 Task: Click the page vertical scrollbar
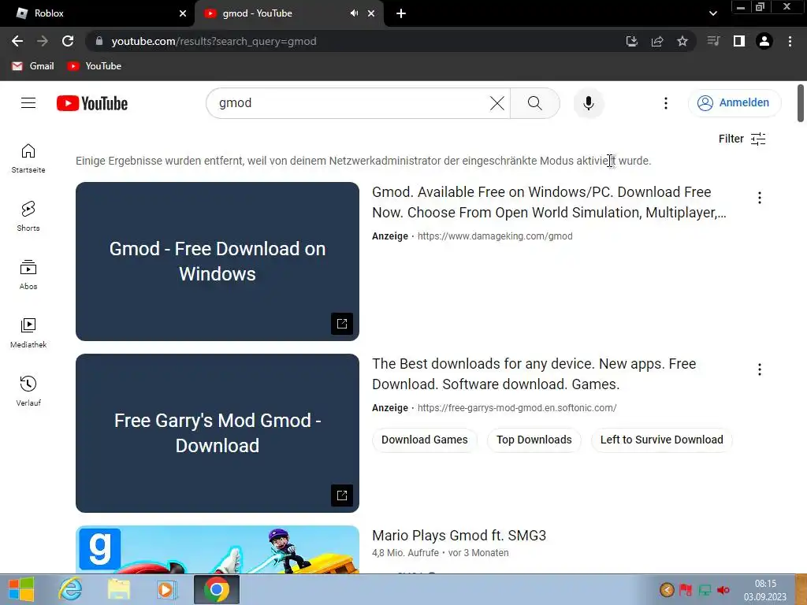pos(801,103)
